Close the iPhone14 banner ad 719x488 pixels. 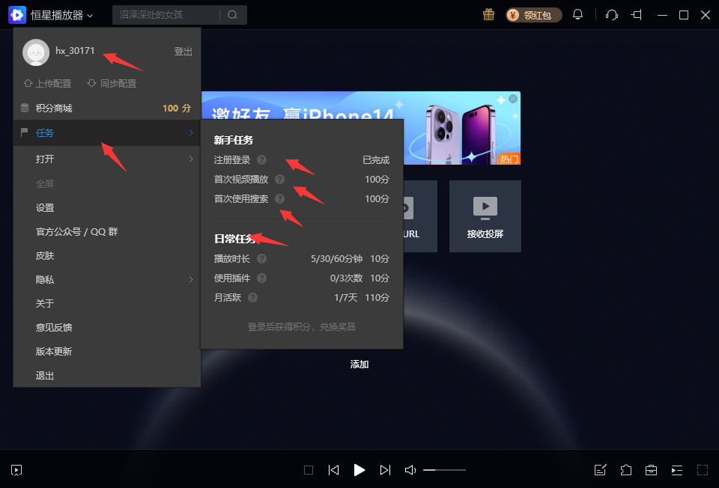(513, 99)
